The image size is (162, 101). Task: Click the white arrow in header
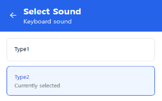13,15
